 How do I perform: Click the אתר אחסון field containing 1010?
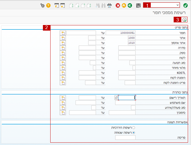(x=132, y=43)
